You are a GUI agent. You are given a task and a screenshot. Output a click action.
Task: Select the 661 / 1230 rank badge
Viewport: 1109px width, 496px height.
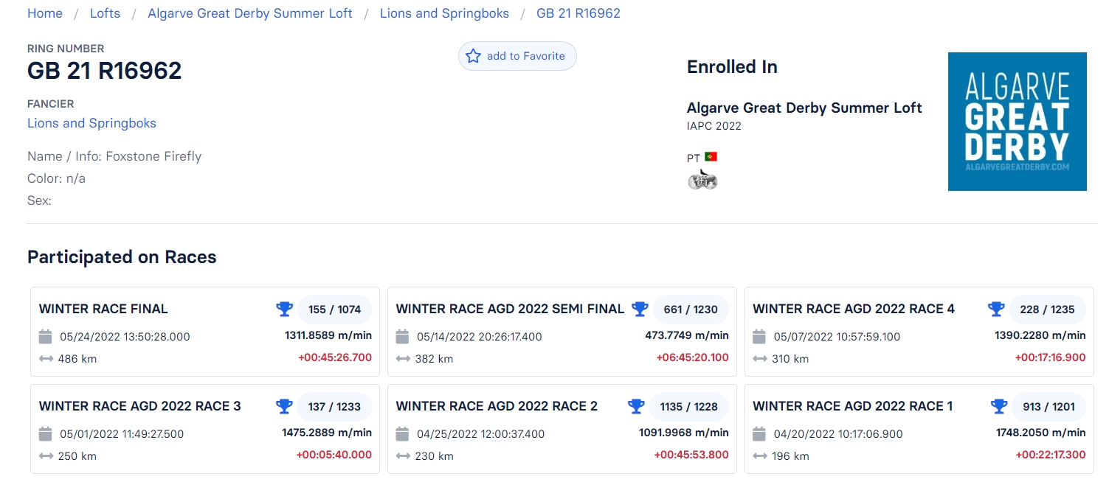click(691, 310)
